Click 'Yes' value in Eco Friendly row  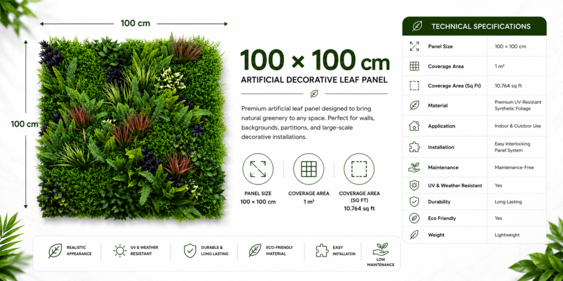click(498, 218)
